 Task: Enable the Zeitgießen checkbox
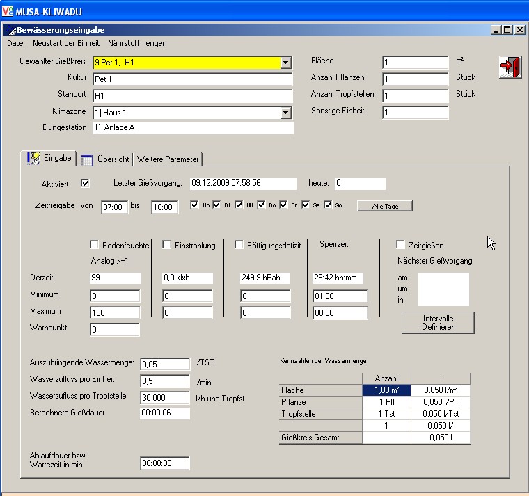(x=400, y=244)
